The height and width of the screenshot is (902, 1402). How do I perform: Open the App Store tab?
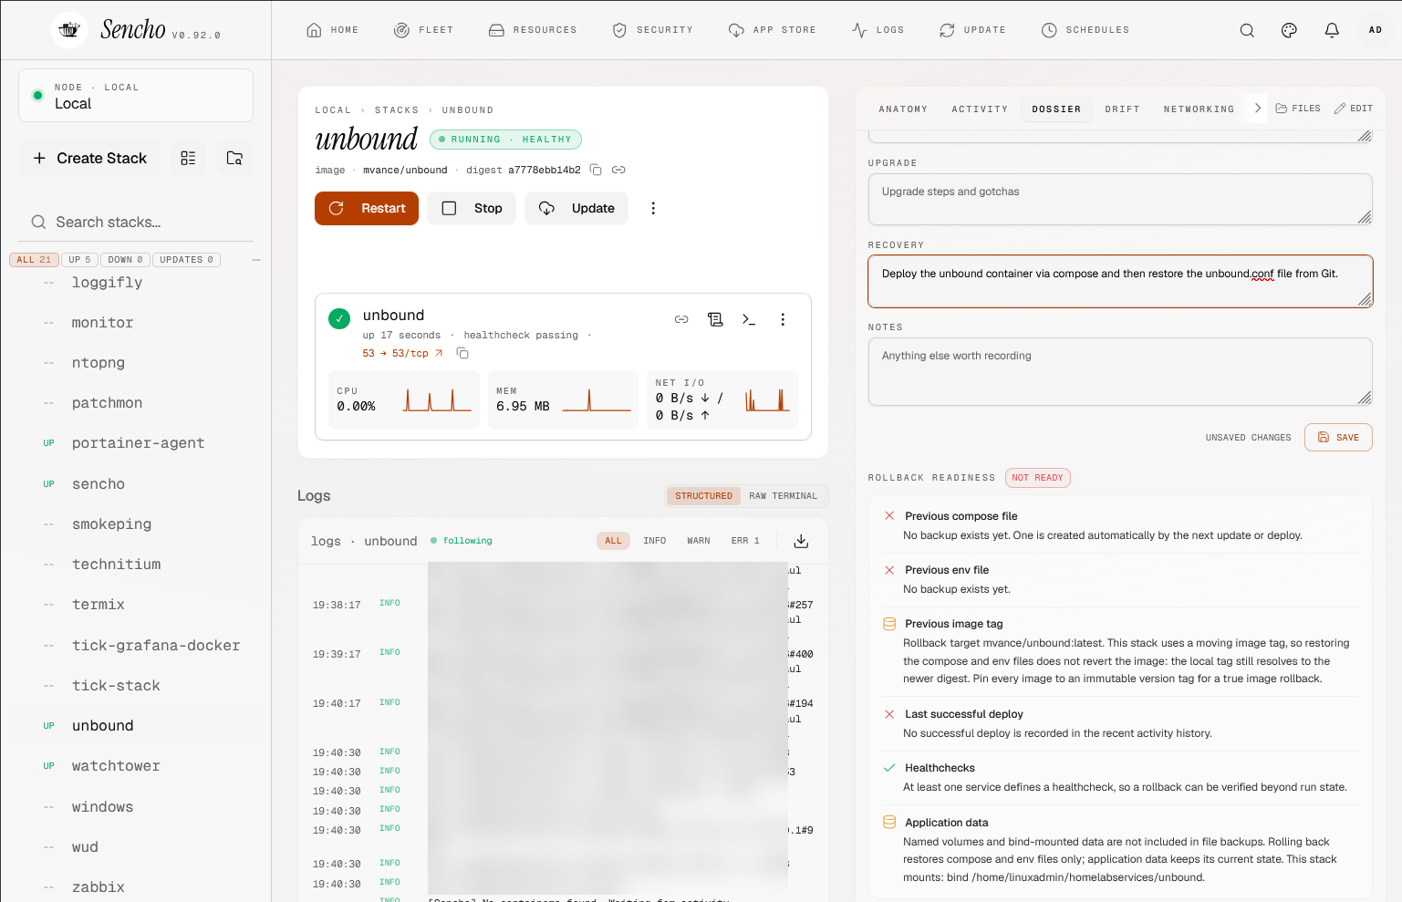(x=773, y=30)
